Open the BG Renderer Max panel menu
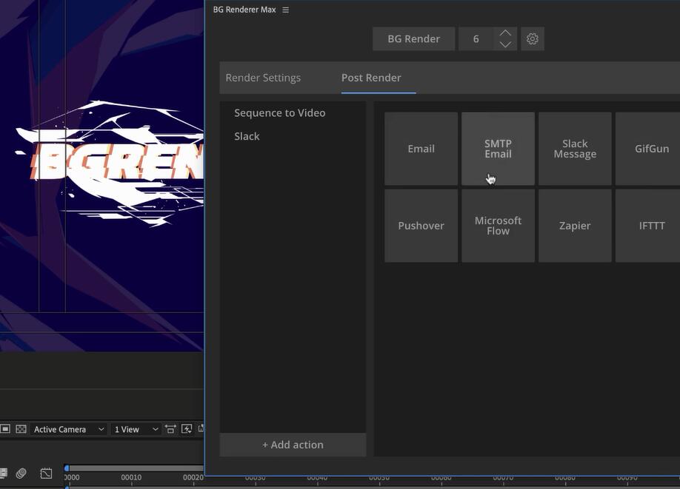Image resolution: width=680 pixels, height=489 pixels. tap(286, 10)
